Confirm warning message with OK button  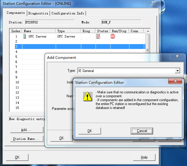pos(90,131)
